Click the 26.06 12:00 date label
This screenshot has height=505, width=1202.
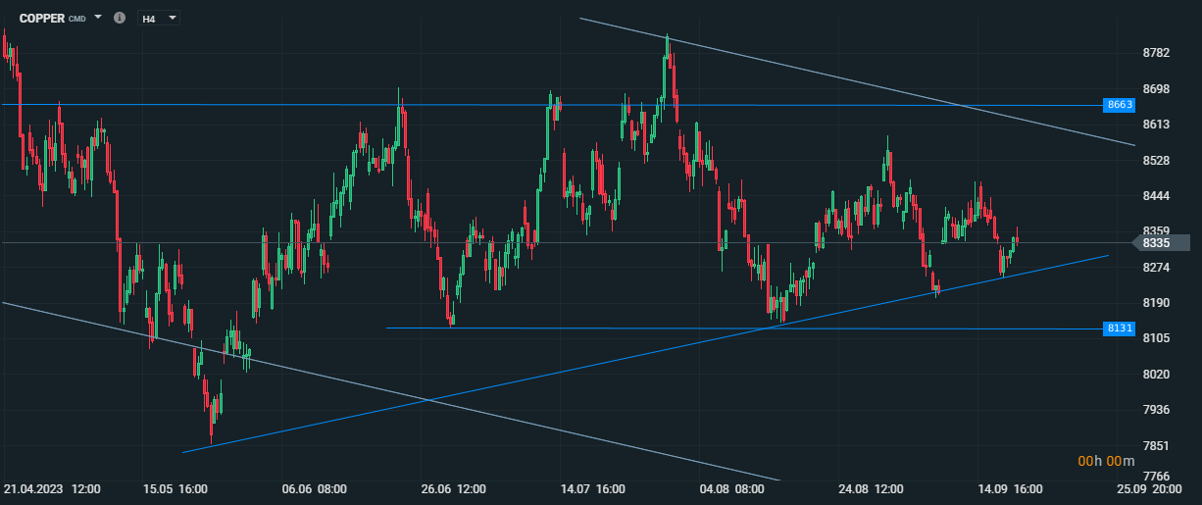tap(454, 488)
